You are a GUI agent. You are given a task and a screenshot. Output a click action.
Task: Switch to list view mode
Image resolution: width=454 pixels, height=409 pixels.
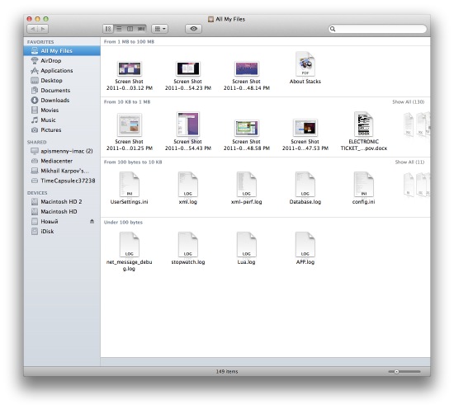pyautogui.click(x=119, y=29)
